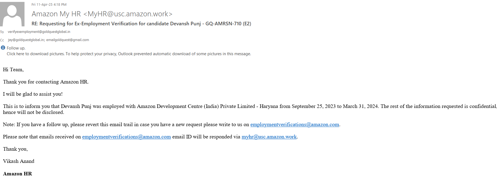
Task: Open employmentverifications@amazon.com link in the Please note line
Action: [x=126, y=137]
